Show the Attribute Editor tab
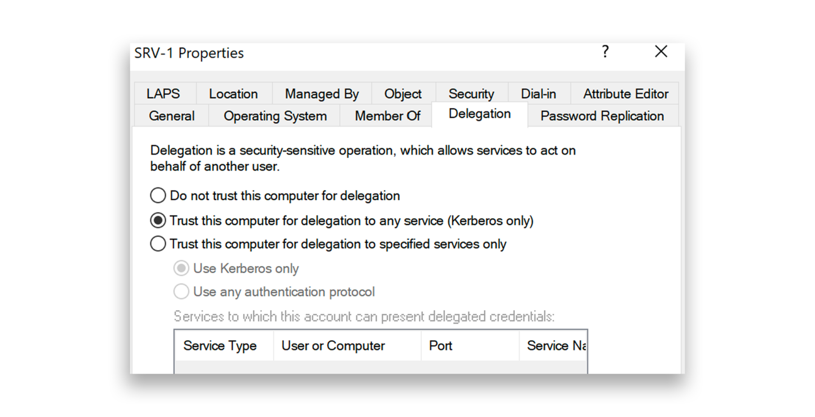This screenshot has width=815, height=417. [625, 93]
